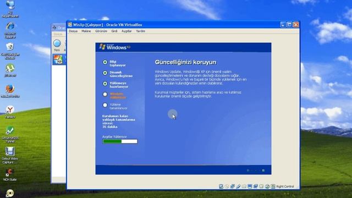This screenshot has height=198, width=352.
Task: Click the VirtualBox title bar icon of WinXp window
Action: (70, 24)
